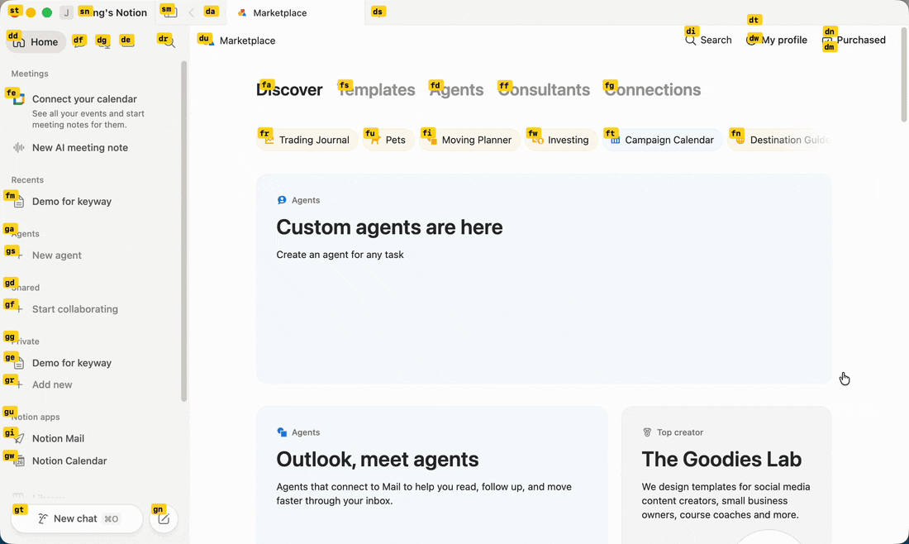Switch to the Templates tab
Viewport: 909px width, 544px height.
tap(376, 90)
